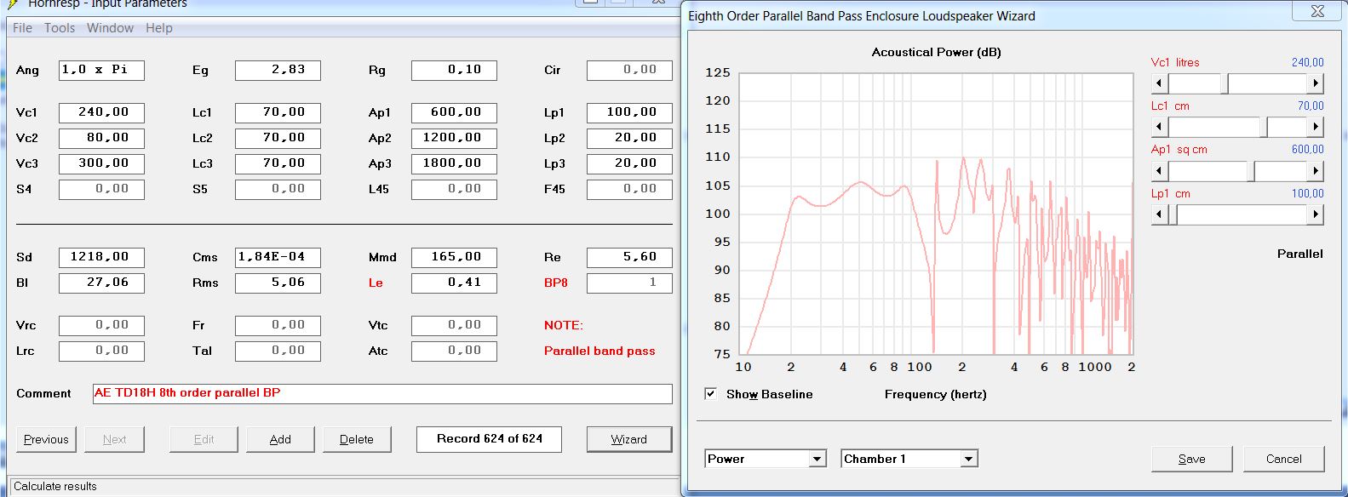
Task: Click the Record 624 of 624 box
Action: click(489, 439)
